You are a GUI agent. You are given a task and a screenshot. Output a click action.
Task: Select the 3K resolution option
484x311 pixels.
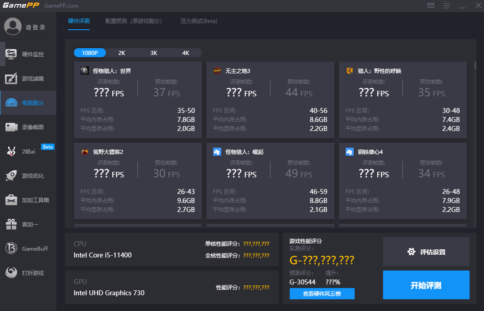154,53
